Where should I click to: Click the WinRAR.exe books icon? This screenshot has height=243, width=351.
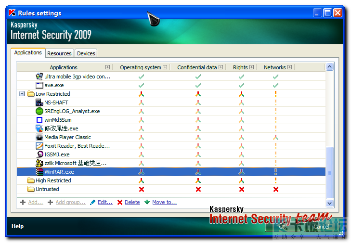(39, 172)
